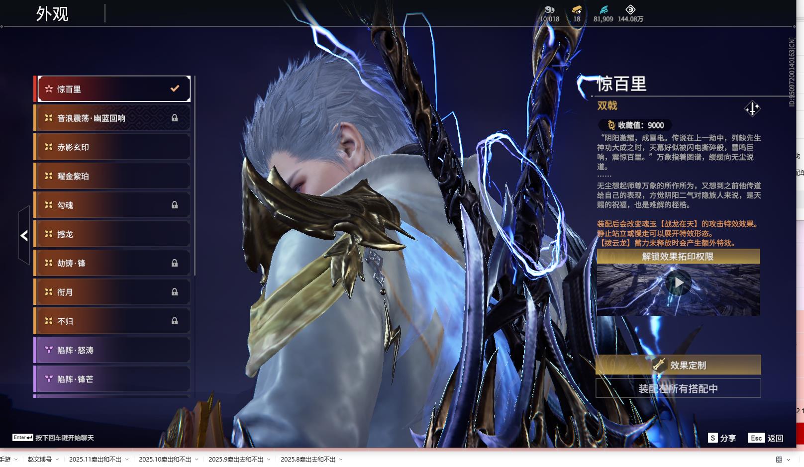Click the 惊百里 heading in details panel
Screen dimensions: 804x467
tap(621, 84)
